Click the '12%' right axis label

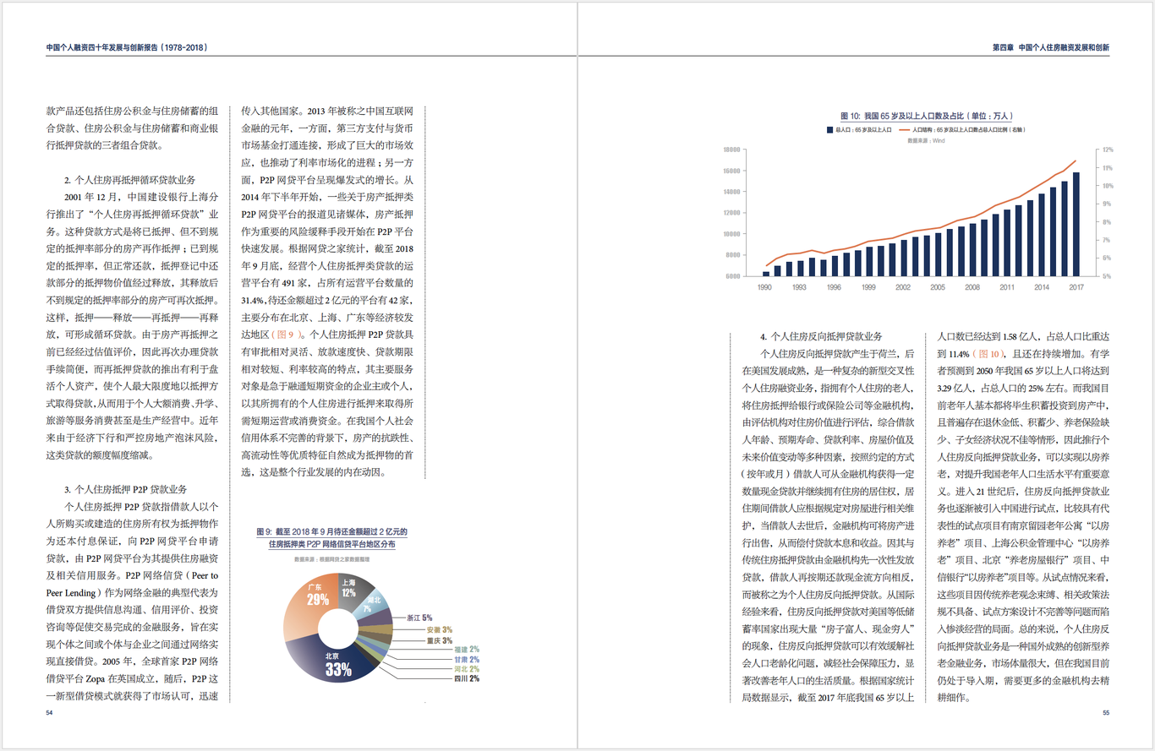pyautogui.click(x=1108, y=150)
